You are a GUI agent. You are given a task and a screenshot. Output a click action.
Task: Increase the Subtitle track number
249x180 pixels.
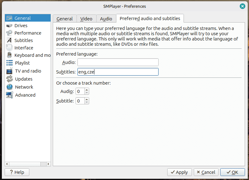coord(87,99)
